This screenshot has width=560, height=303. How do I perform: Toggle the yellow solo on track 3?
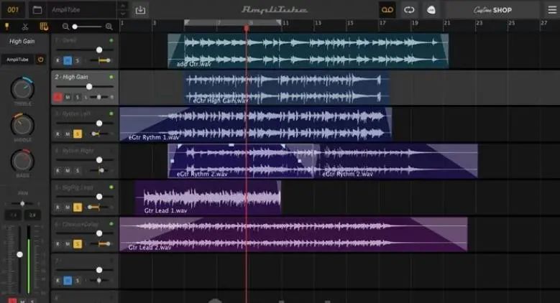(x=77, y=134)
